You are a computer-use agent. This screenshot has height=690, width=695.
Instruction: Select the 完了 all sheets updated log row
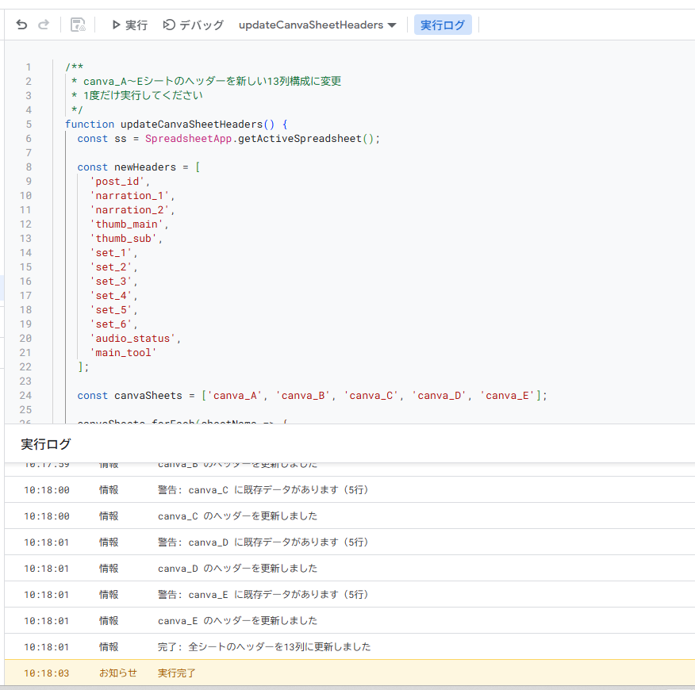click(263, 647)
